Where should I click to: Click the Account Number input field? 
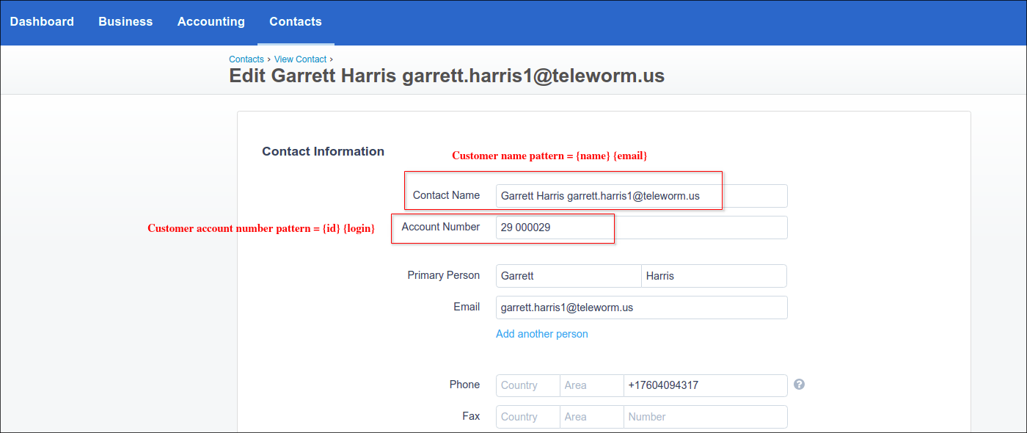641,228
